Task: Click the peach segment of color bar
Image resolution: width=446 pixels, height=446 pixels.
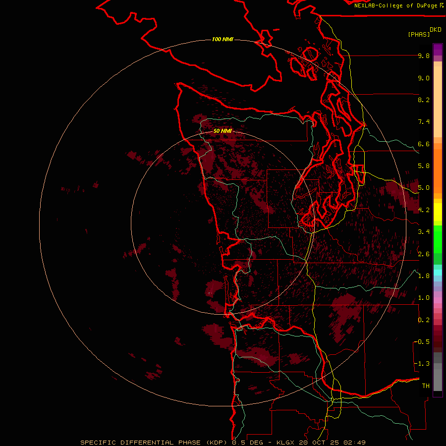Action: coord(438,103)
